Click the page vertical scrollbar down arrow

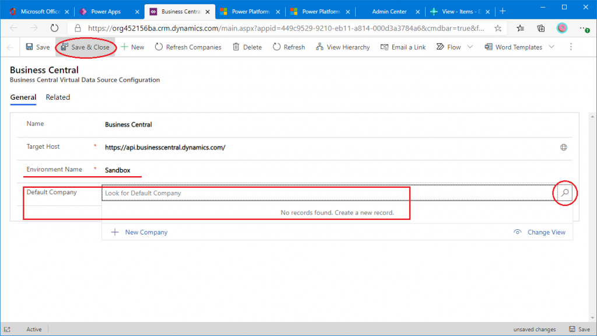(592, 318)
